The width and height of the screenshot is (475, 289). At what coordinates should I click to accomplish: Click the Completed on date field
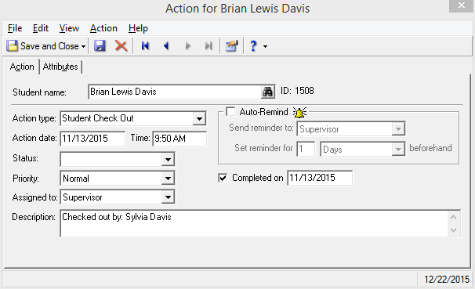[x=320, y=178]
